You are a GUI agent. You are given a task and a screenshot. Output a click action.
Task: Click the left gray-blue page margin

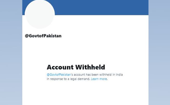[11, 52]
